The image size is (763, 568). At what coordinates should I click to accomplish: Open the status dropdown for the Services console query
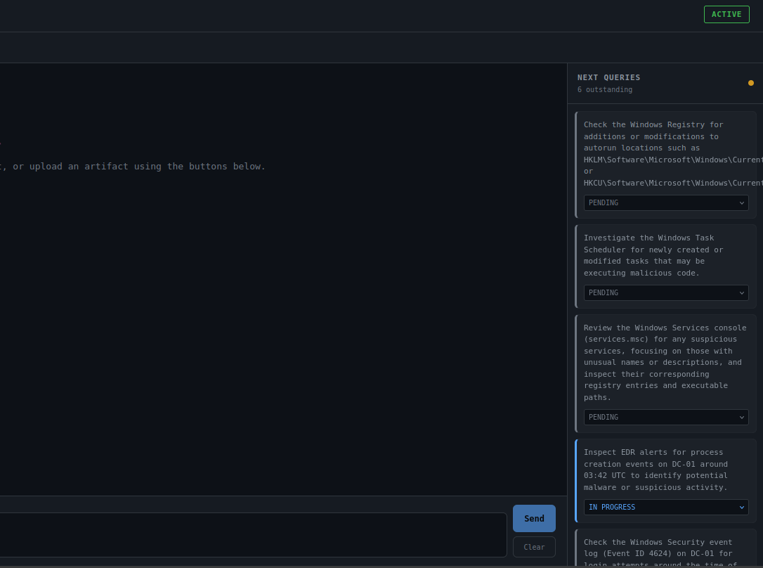pos(665,418)
